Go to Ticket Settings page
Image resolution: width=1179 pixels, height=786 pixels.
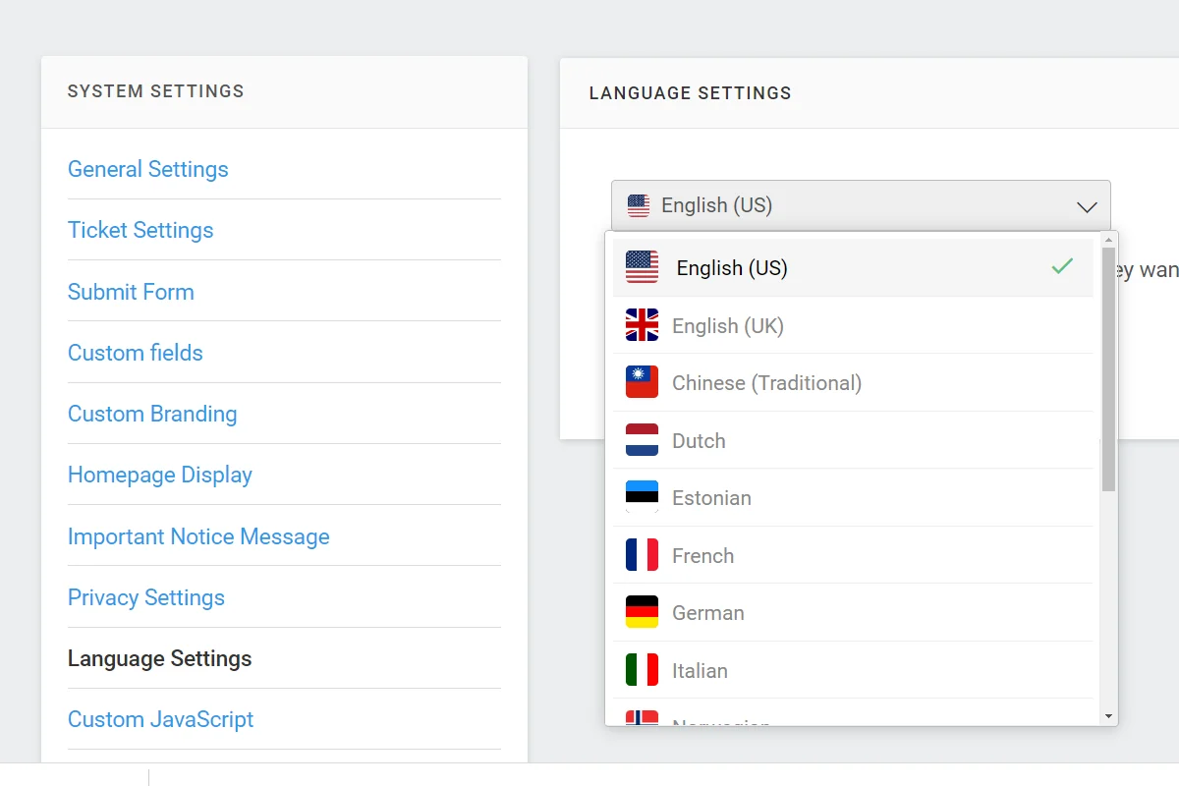pyautogui.click(x=140, y=230)
